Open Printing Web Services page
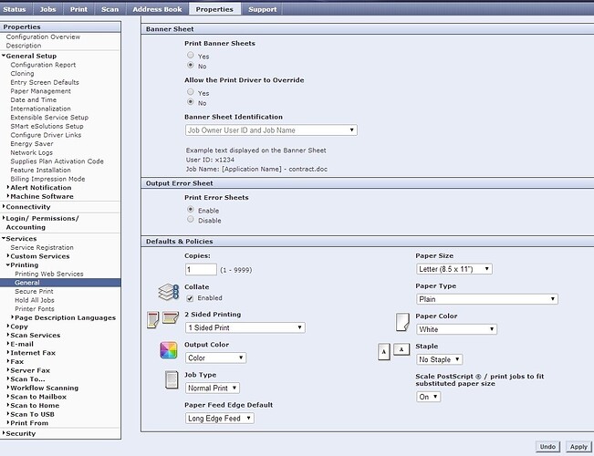This screenshot has height=456, width=594. (x=49, y=274)
